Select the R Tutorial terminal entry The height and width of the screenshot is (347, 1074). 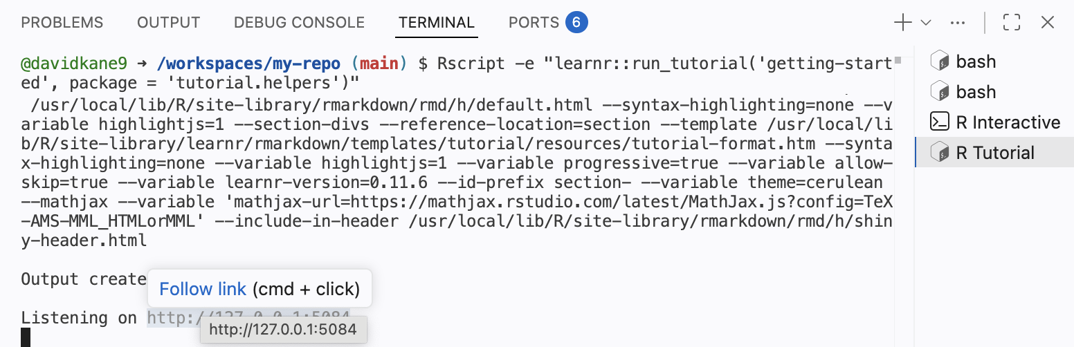tap(995, 153)
